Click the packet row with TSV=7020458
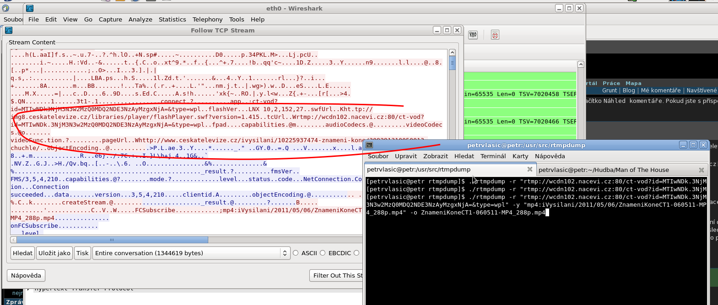 (x=520, y=94)
